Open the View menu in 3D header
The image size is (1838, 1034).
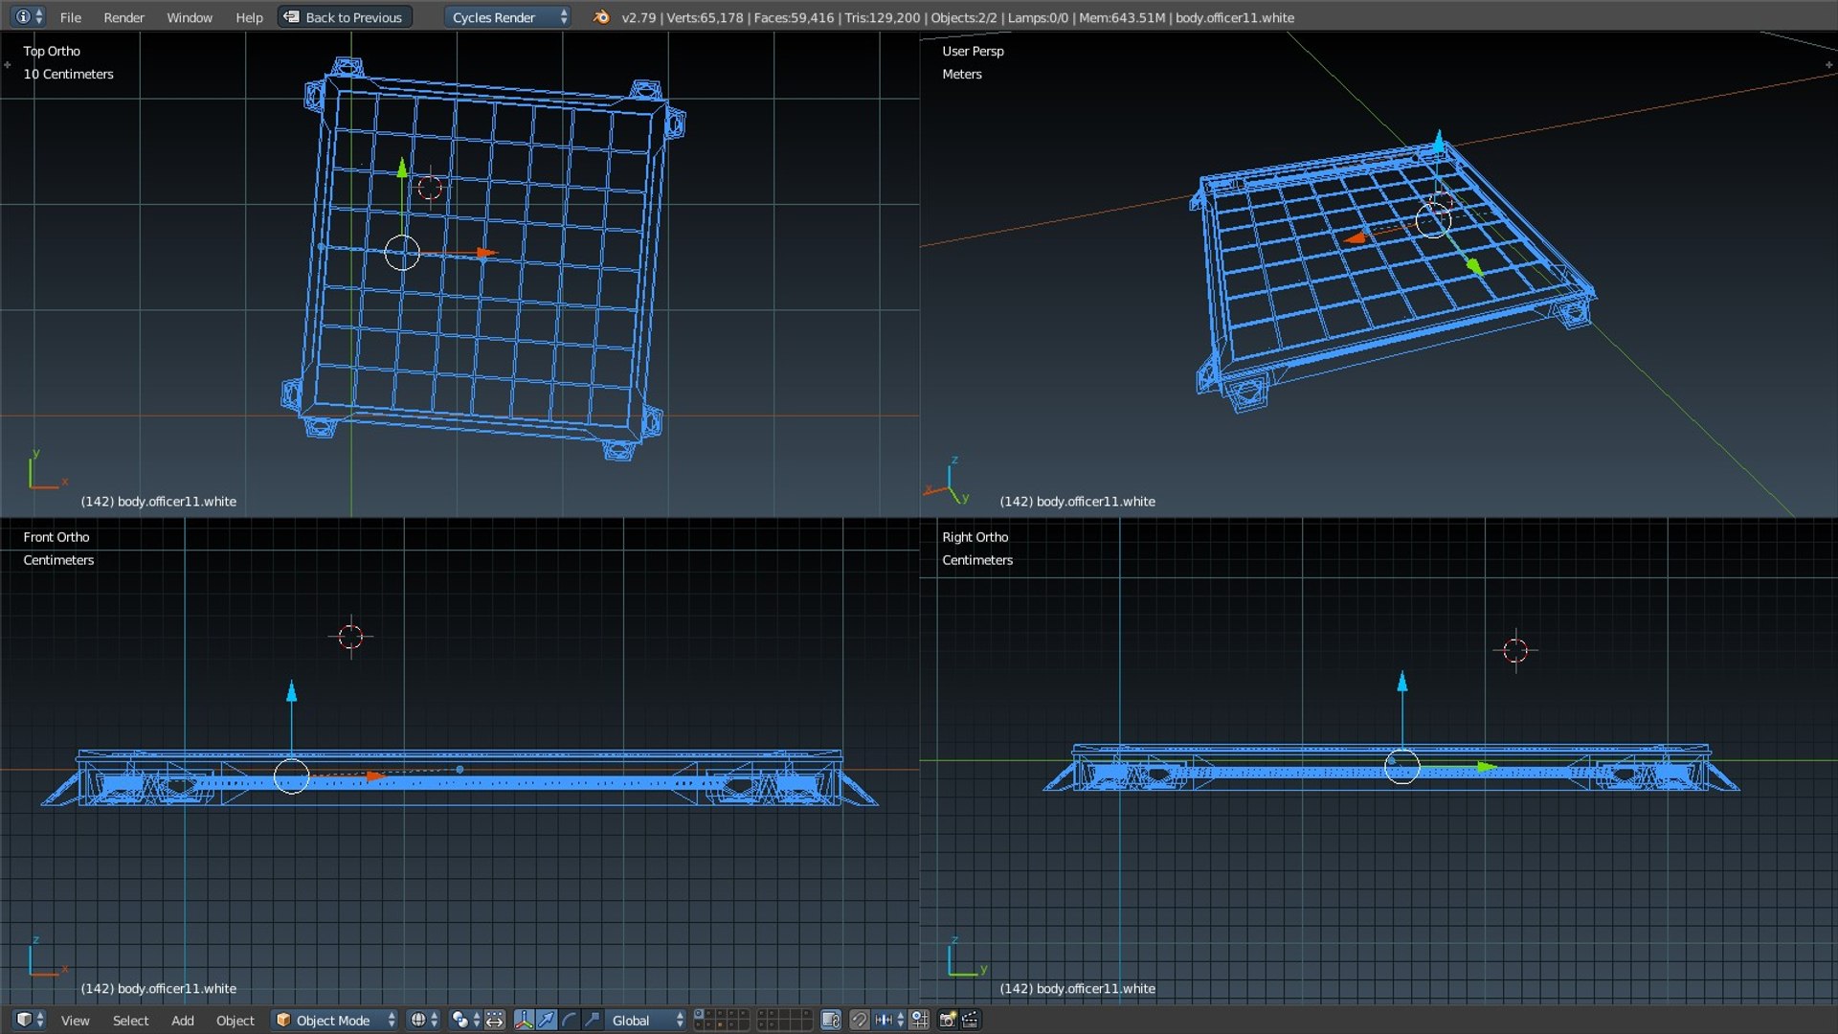coord(75,1021)
